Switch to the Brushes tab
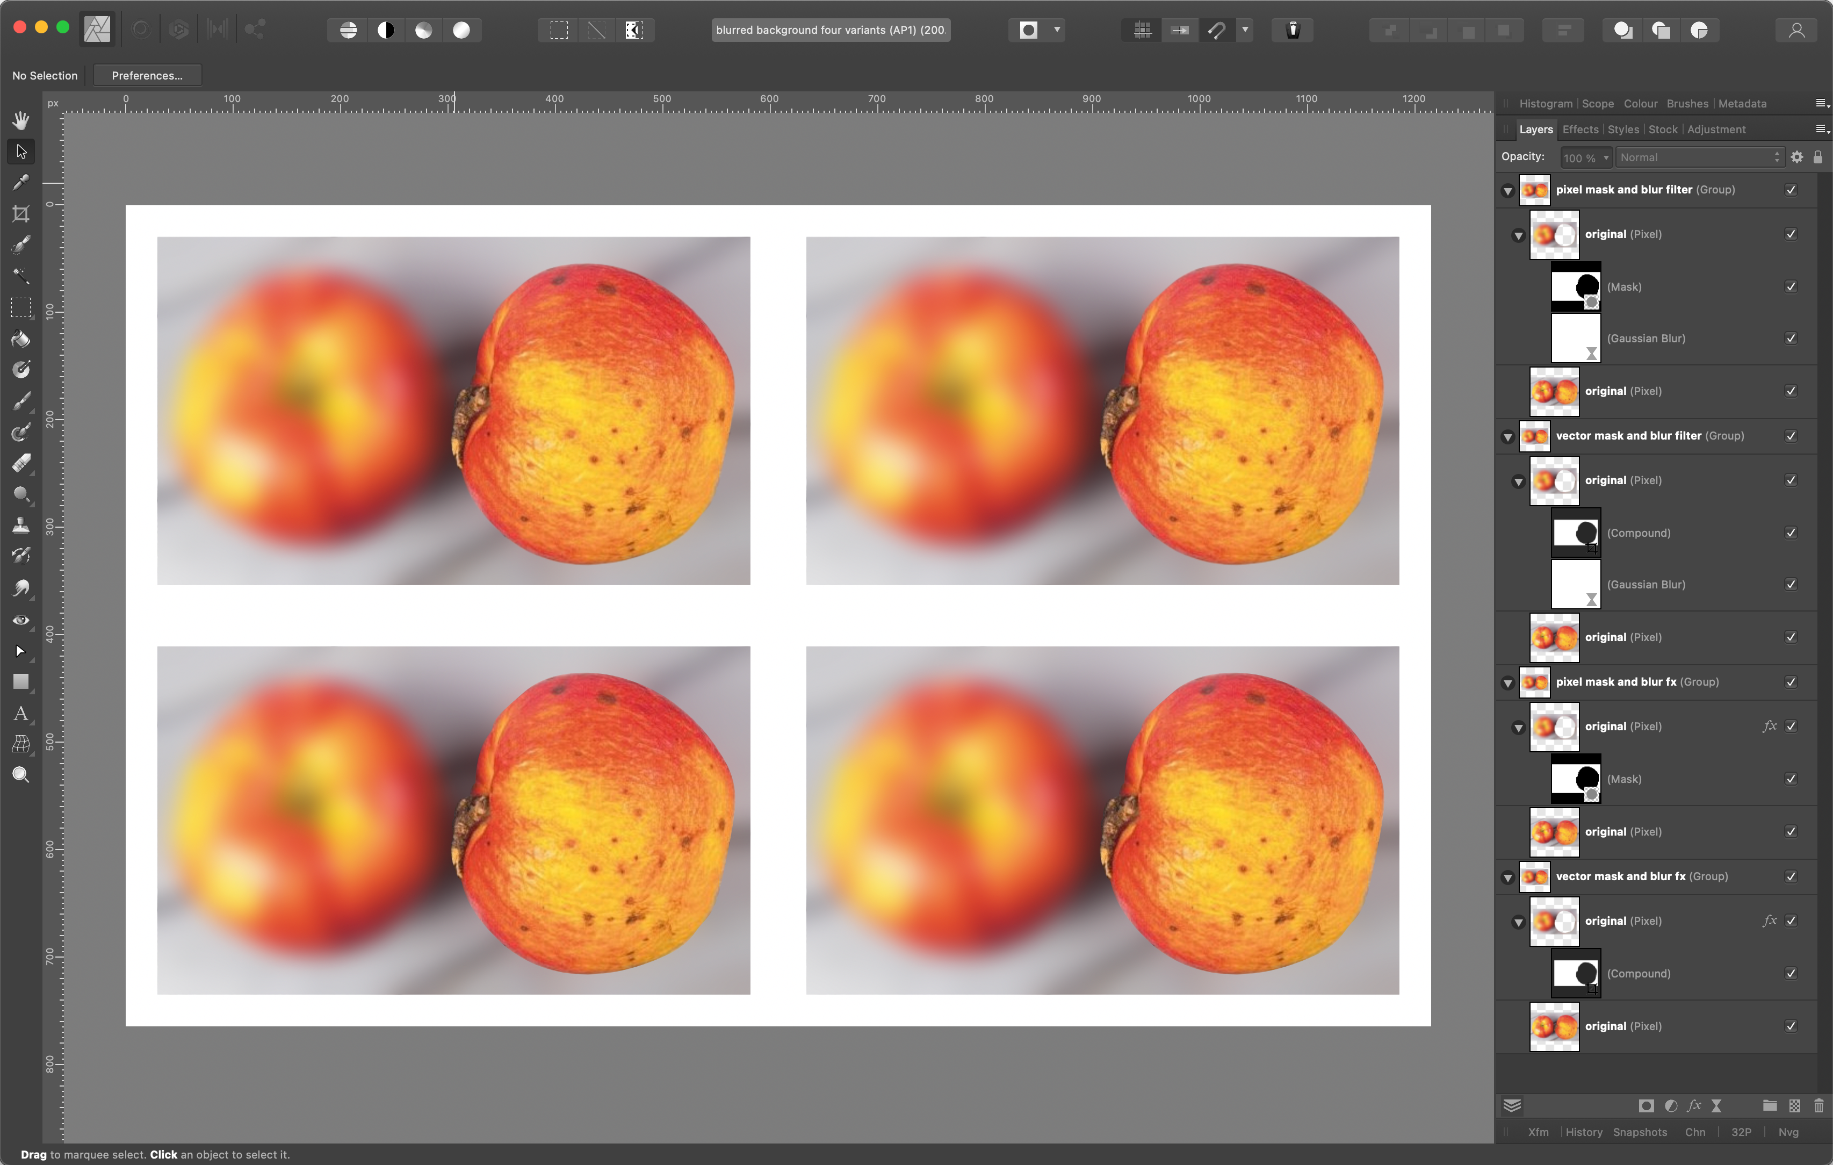 (x=1687, y=104)
